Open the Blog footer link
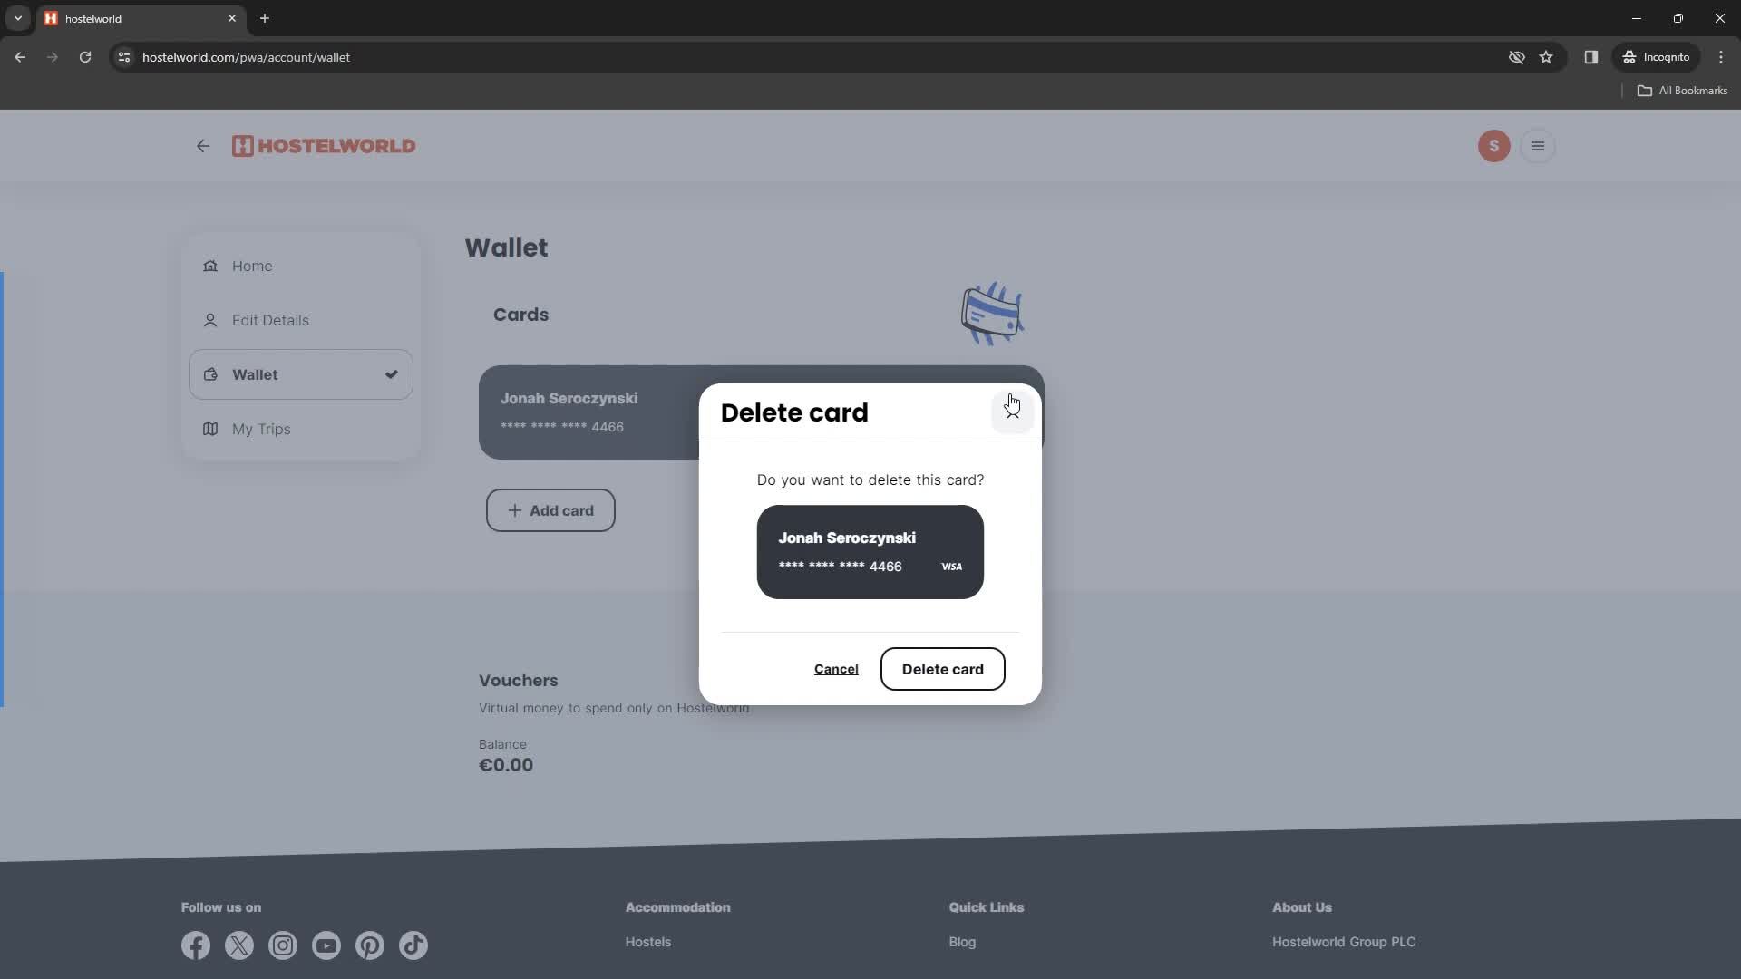This screenshot has height=979, width=1741. 962,942
